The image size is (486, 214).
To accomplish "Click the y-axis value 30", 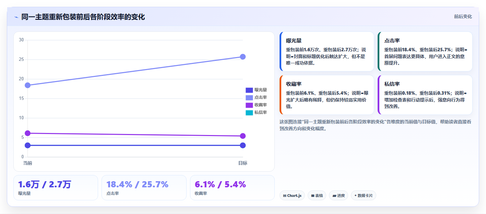I will [21, 40].
